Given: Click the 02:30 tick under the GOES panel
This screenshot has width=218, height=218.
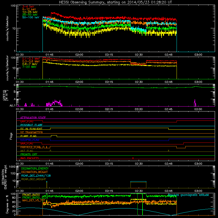Looking at the screenshot, I should tap(139, 109).
